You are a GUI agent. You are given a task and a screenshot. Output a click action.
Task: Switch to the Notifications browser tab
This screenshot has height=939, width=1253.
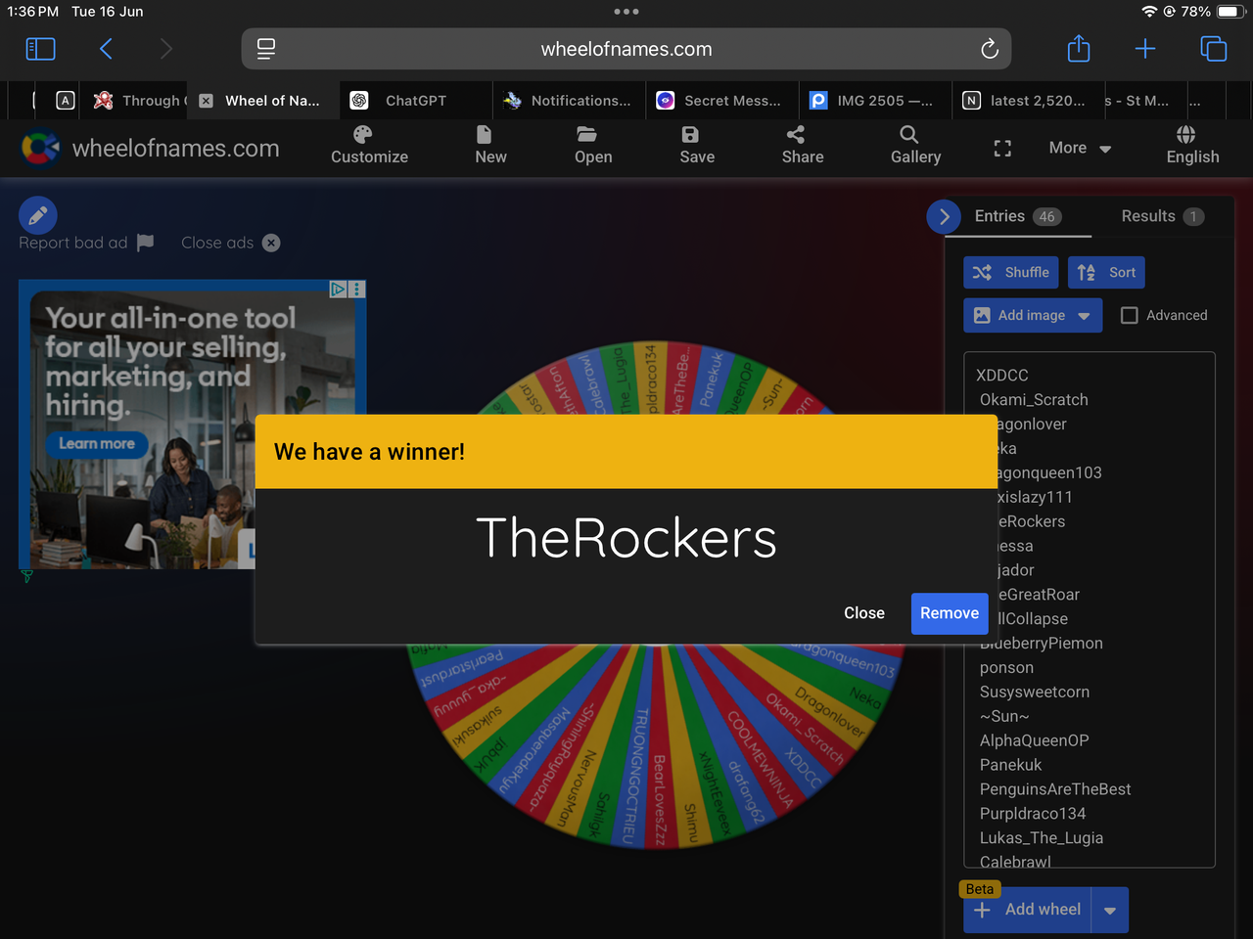pyautogui.click(x=568, y=101)
